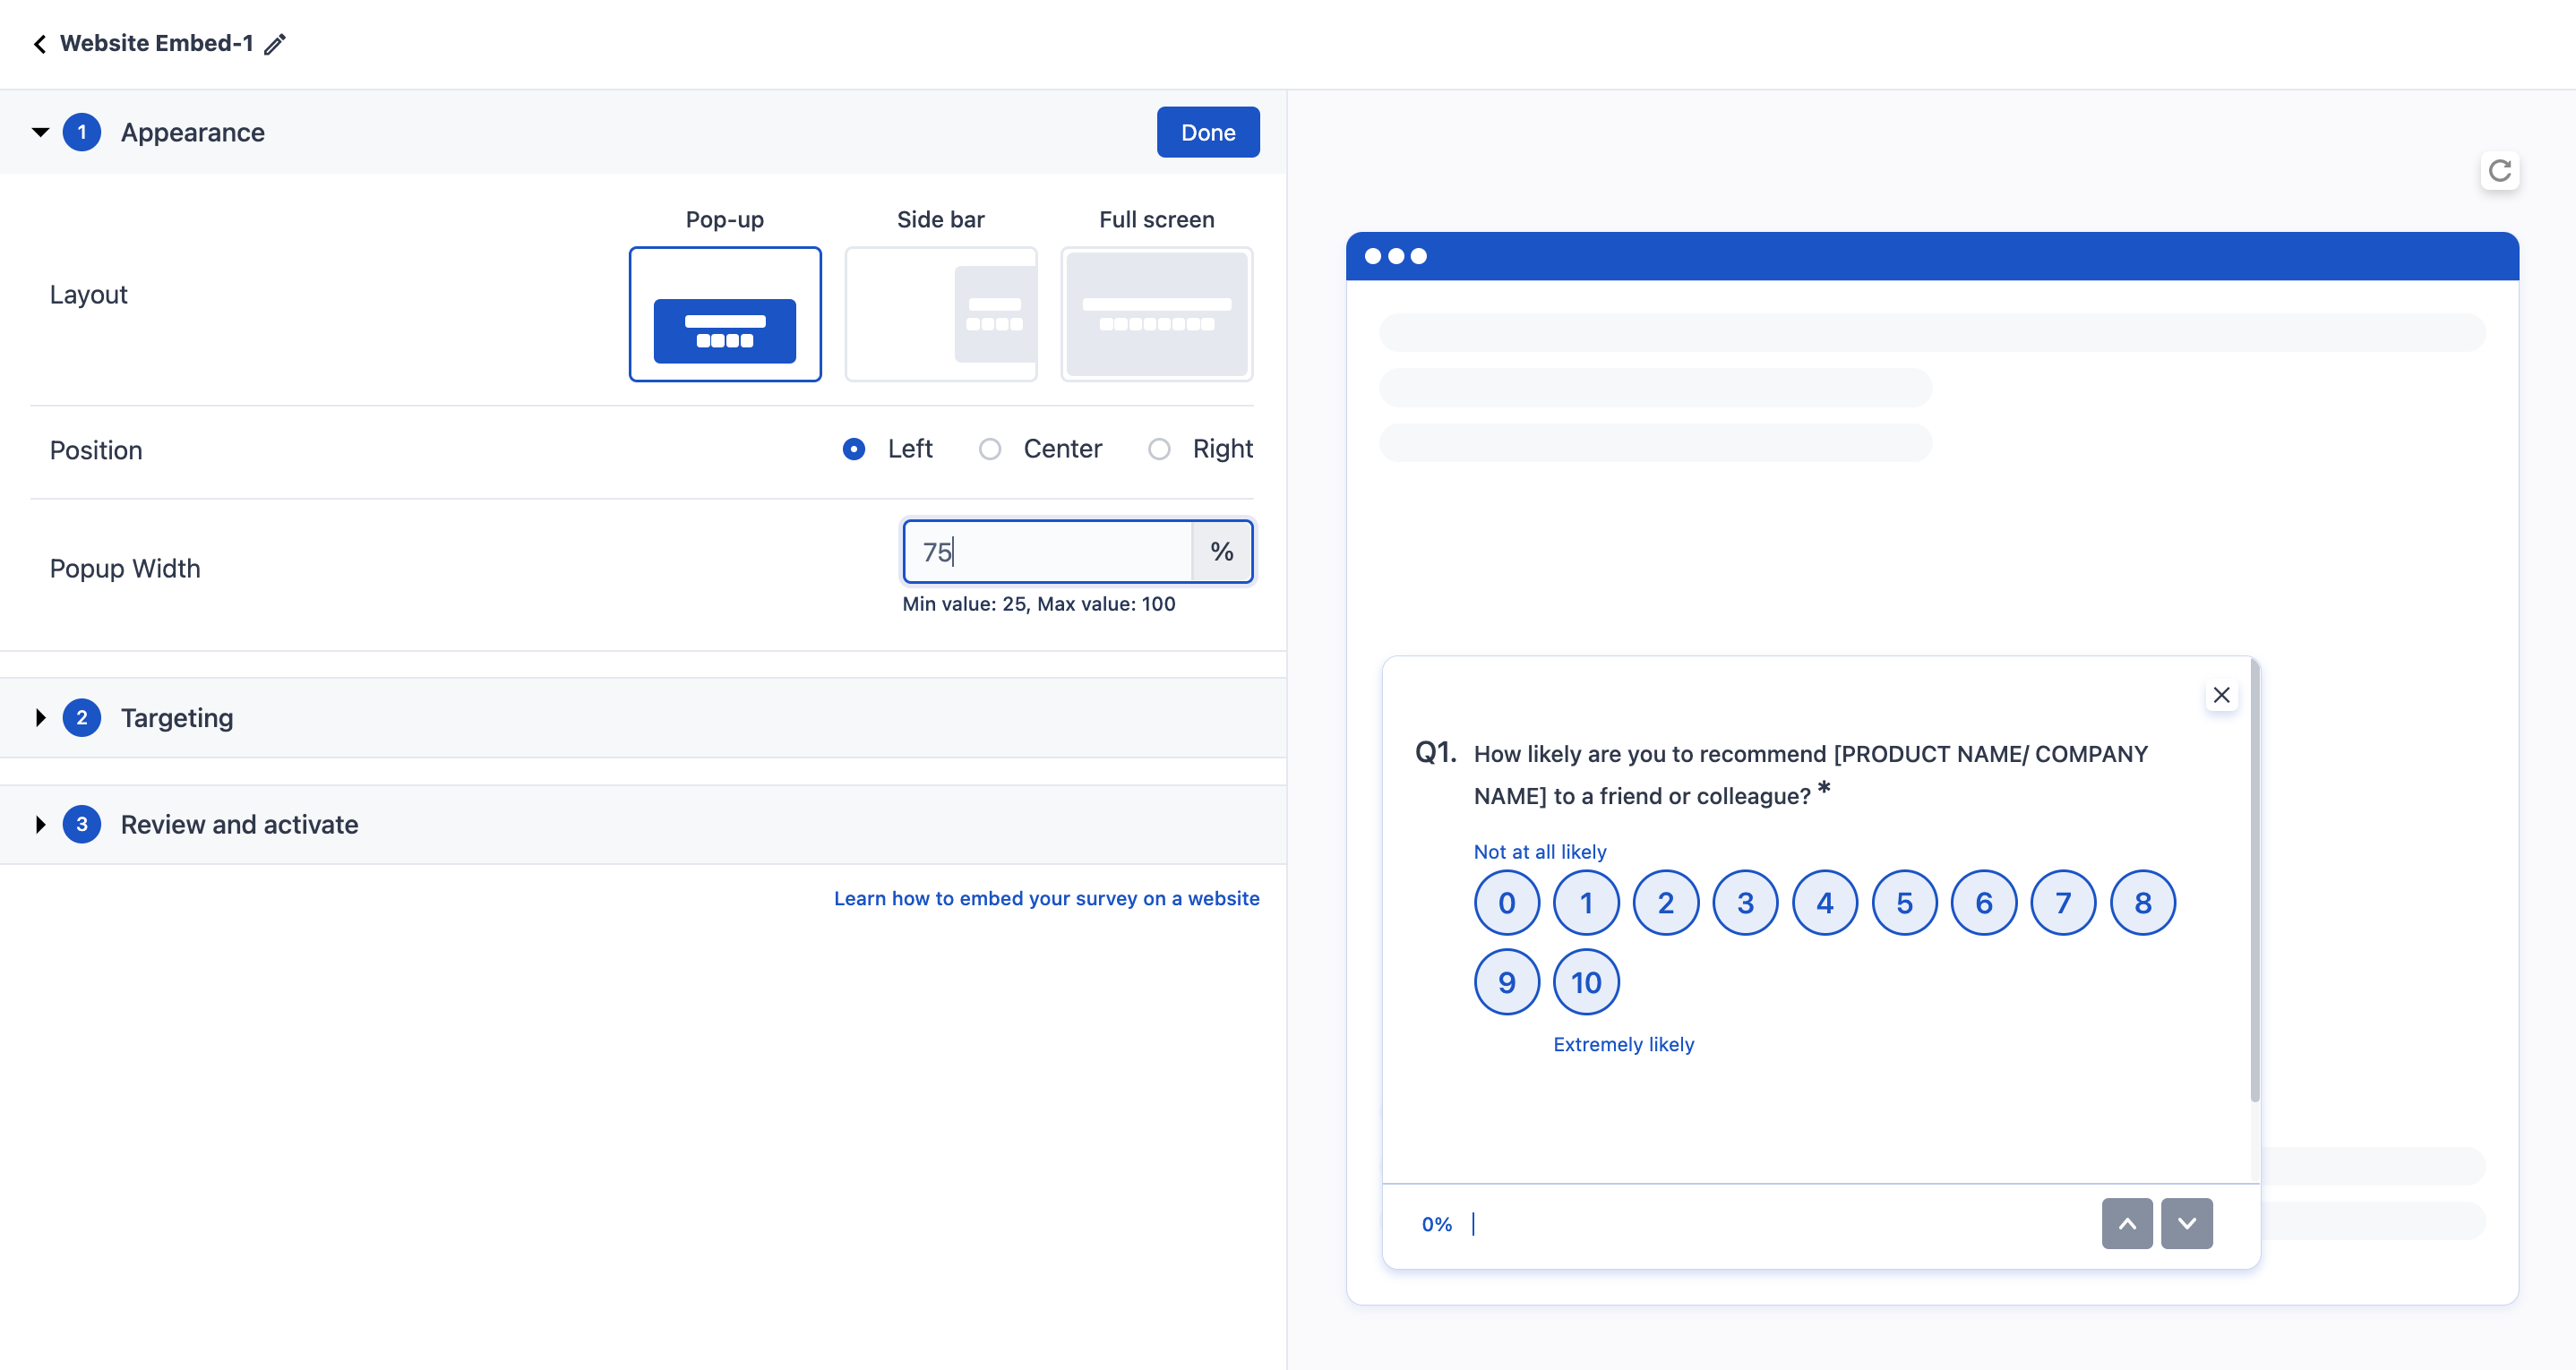Click the Extremely likely label
This screenshot has height=1370, width=2576.
(1623, 1044)
